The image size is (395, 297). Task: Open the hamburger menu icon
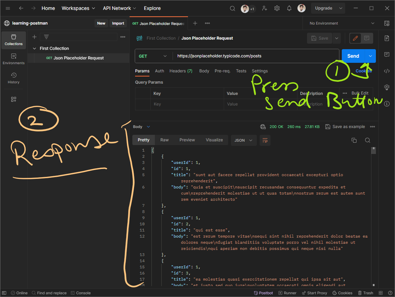pyautogui.click(x=8, y=8)
